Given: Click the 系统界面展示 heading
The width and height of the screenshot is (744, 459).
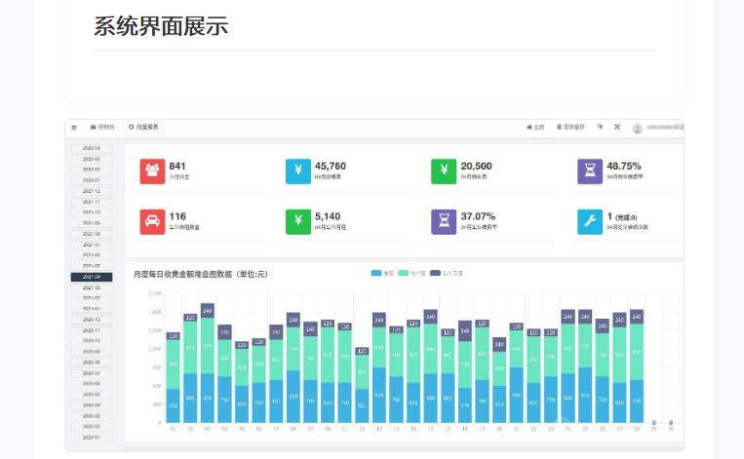Looking at the screenshot, I should tap(161, 26).
